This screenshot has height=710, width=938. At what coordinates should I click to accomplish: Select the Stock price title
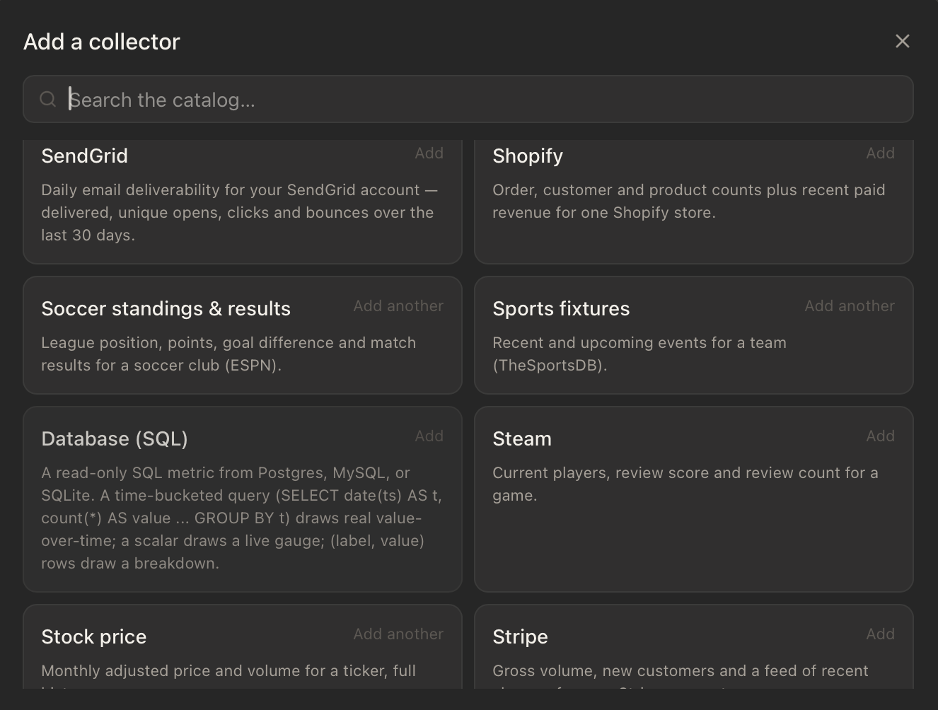[93, 637]
